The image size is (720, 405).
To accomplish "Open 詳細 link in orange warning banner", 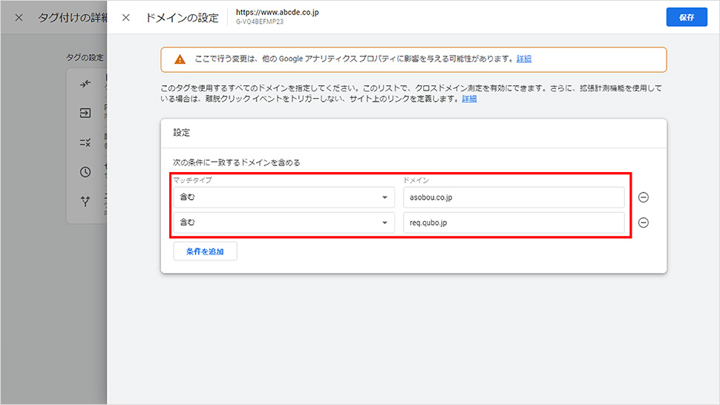I will [x=524, y=59].
